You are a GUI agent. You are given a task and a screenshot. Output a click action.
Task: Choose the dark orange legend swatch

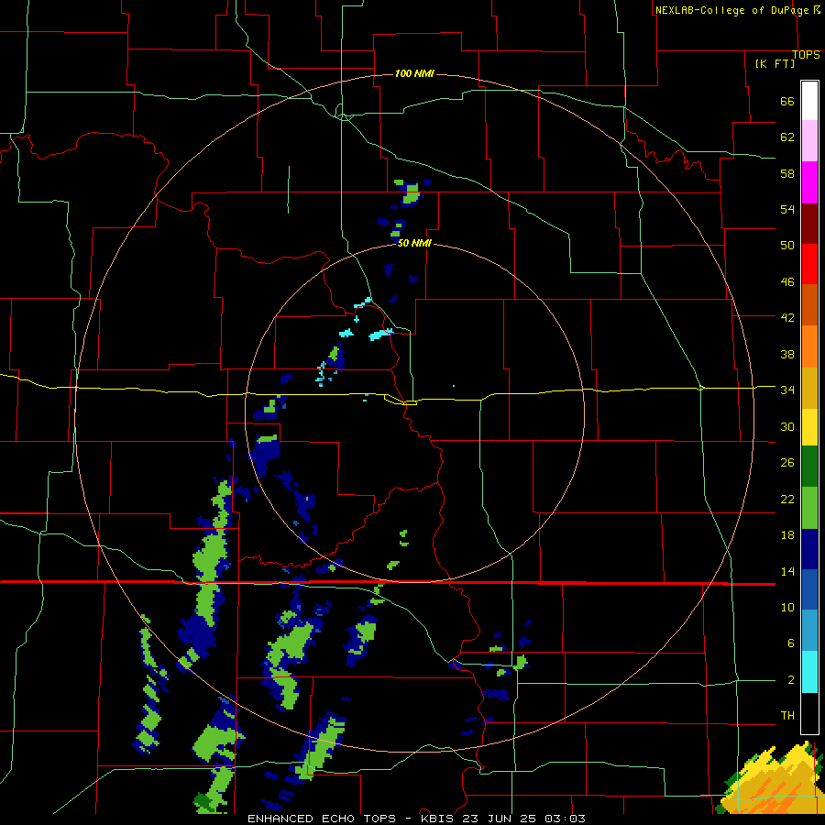pos(809,304)
